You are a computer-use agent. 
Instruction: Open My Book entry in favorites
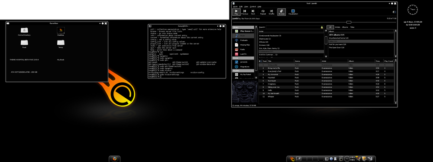[x=61, y=59]
